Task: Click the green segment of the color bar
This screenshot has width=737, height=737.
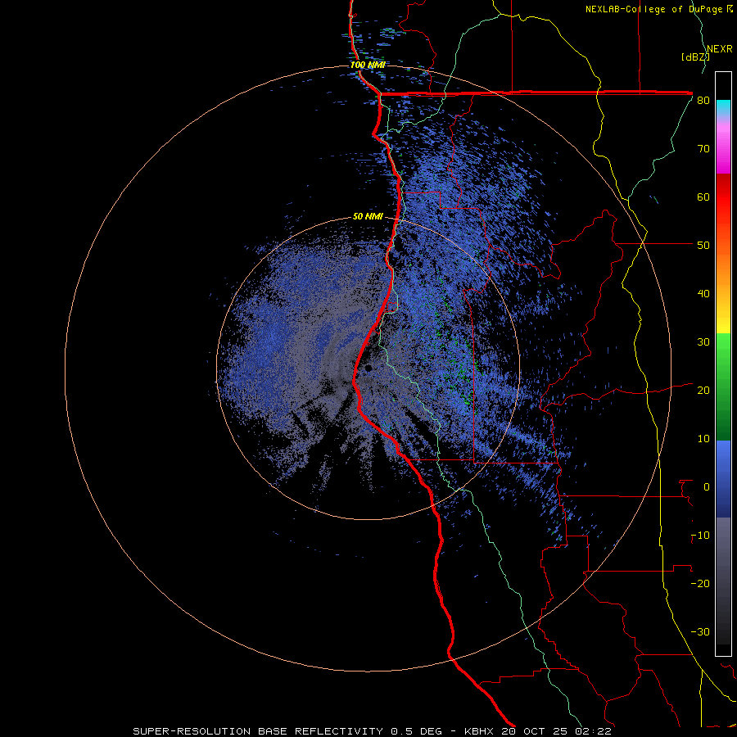Action: 723,387
